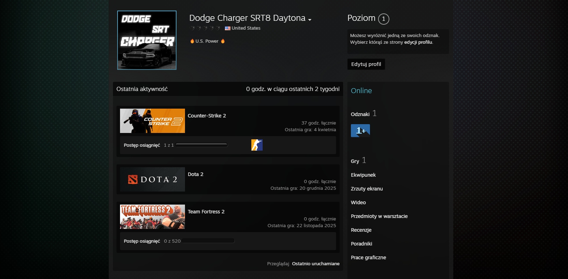This screenshot has width=568, height=279.
Task: Click the 'Ostatnia gra: 22 listopada 2025' text
Action: pos(302,226)
